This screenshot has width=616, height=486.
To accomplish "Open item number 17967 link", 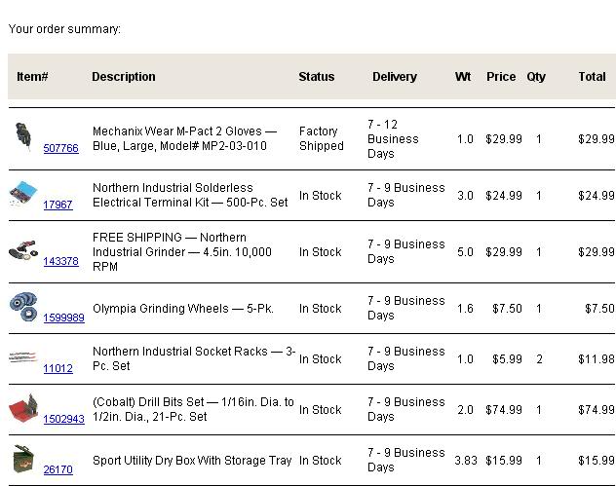I will click(58, 205).
